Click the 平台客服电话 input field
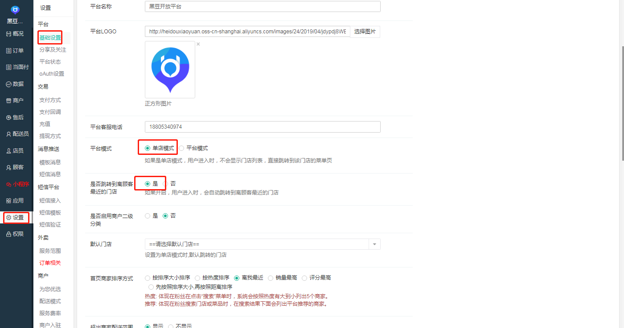Viewport: 624px width, 328px height. click(x=263, y=127)
